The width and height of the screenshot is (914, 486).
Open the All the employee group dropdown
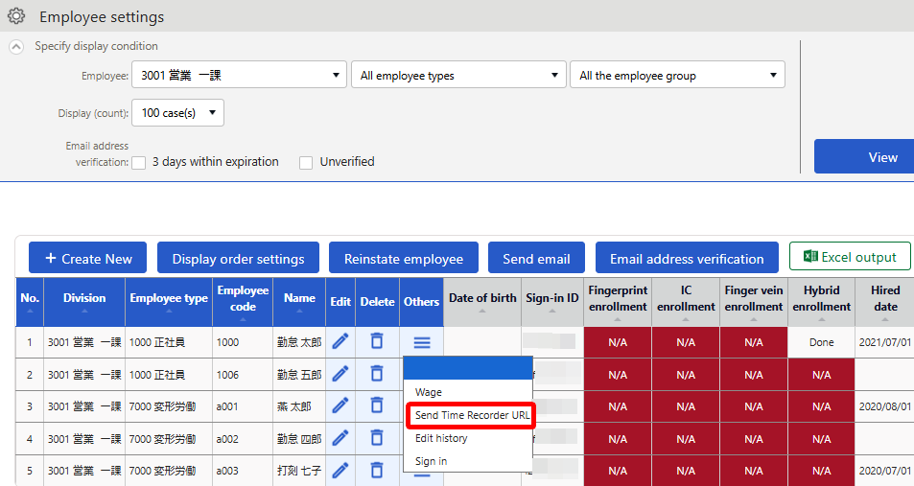point(677,75)
